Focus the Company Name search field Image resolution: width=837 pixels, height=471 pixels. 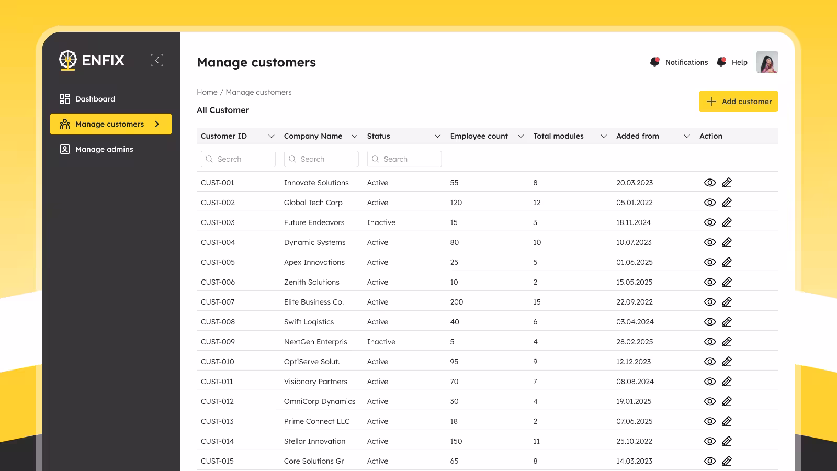[321, 159]
